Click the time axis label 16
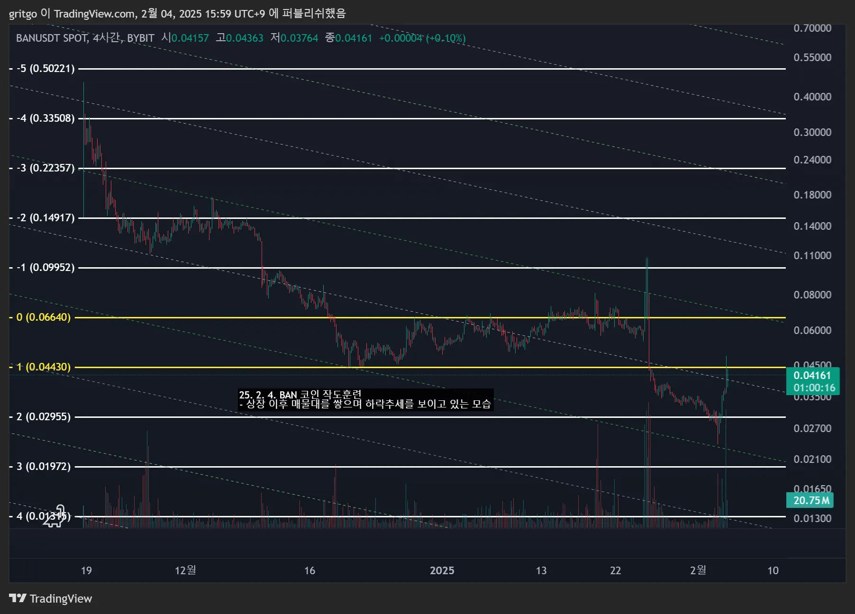This screenshot has width=855, height=614. coord(309,570)
